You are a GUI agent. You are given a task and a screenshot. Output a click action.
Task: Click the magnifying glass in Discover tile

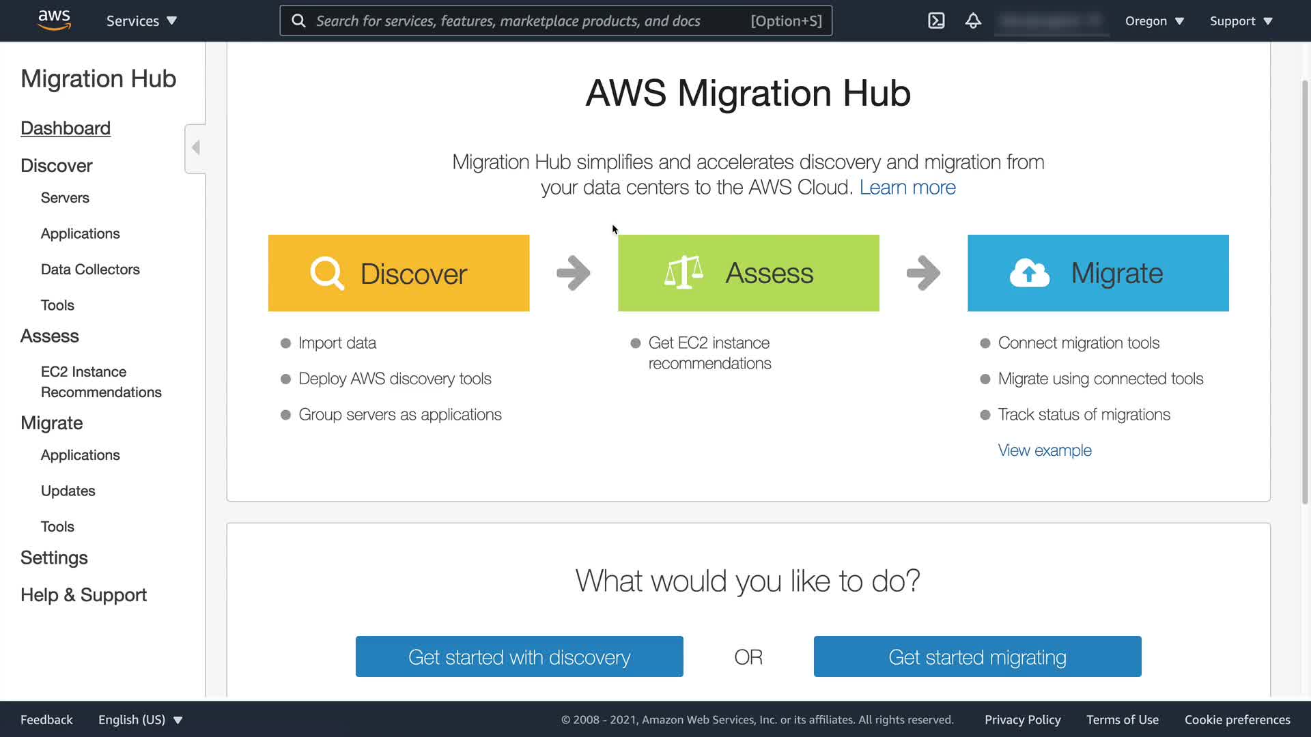327,274
